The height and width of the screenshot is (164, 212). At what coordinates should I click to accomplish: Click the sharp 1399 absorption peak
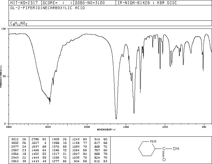pos(134,113)
